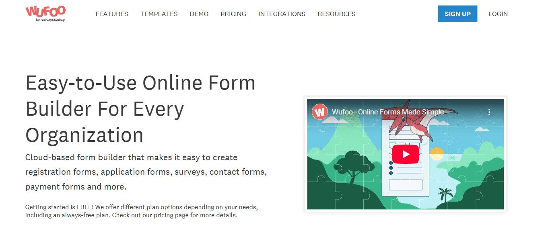Open the Resources menu item
Screen dimensions: 544x247
click(336, 14)
